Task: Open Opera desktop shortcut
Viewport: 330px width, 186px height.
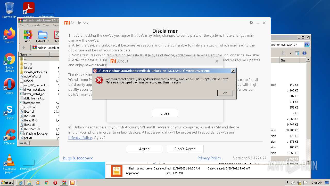Action: click(x=9, y=86)
